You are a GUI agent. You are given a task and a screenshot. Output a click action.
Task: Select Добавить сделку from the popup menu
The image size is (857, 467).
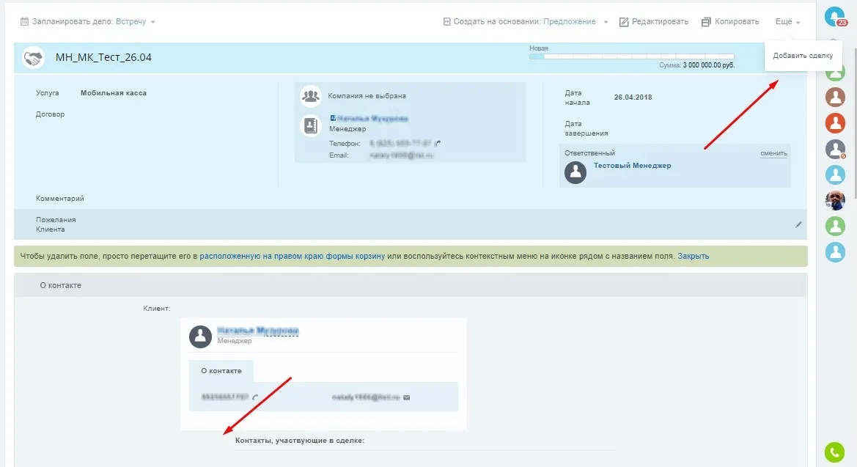coord(803,56)
